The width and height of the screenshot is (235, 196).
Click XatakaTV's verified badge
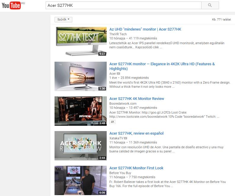[126, 138]
